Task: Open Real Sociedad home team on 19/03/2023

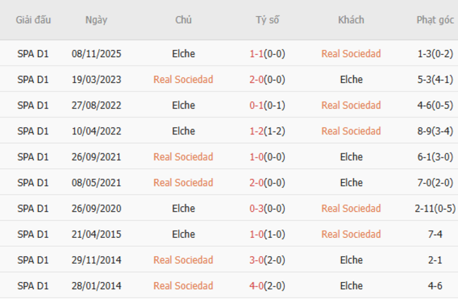Action: click(x=183, y=79)
